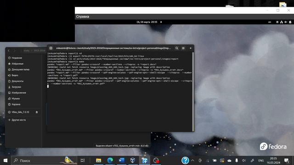
Task: Click the Files status bar selection text
Action: (x=122, y=146)
